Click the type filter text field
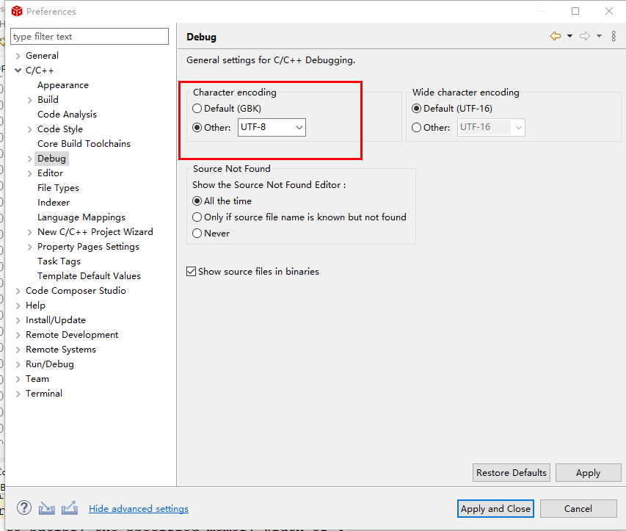This screenshot has width=626, height=531. [x=90, y=37]
